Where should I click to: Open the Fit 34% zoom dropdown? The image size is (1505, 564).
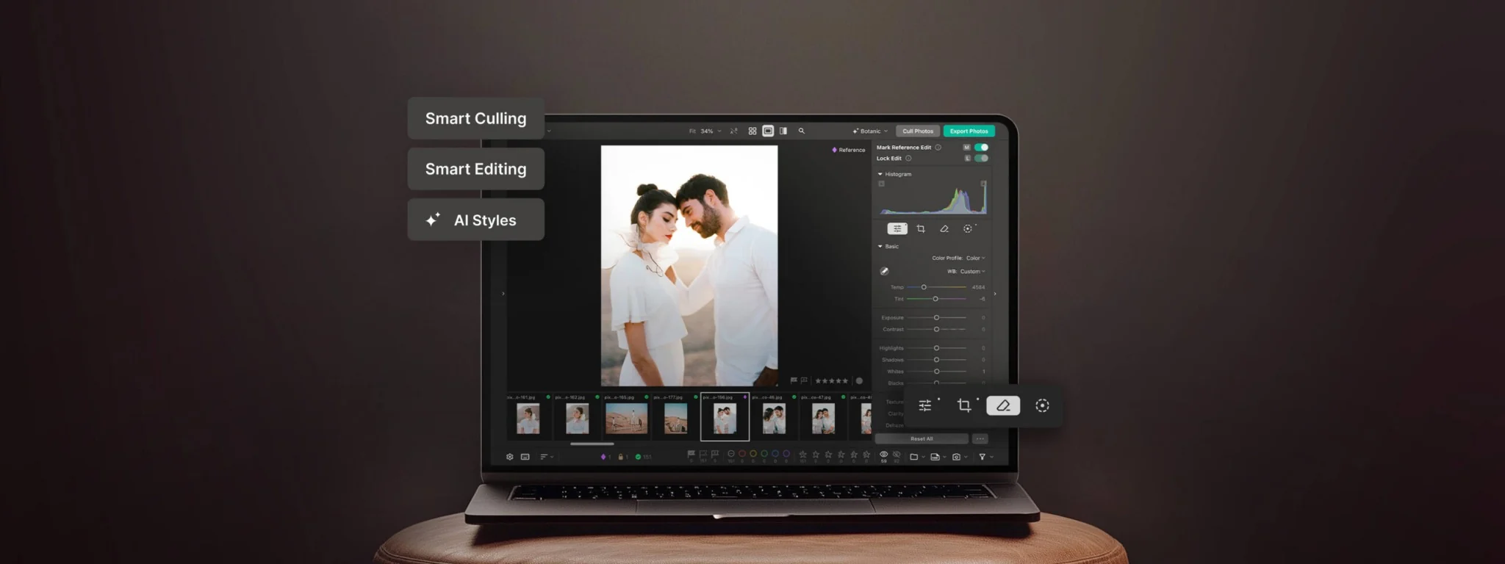tap(705, 131)
